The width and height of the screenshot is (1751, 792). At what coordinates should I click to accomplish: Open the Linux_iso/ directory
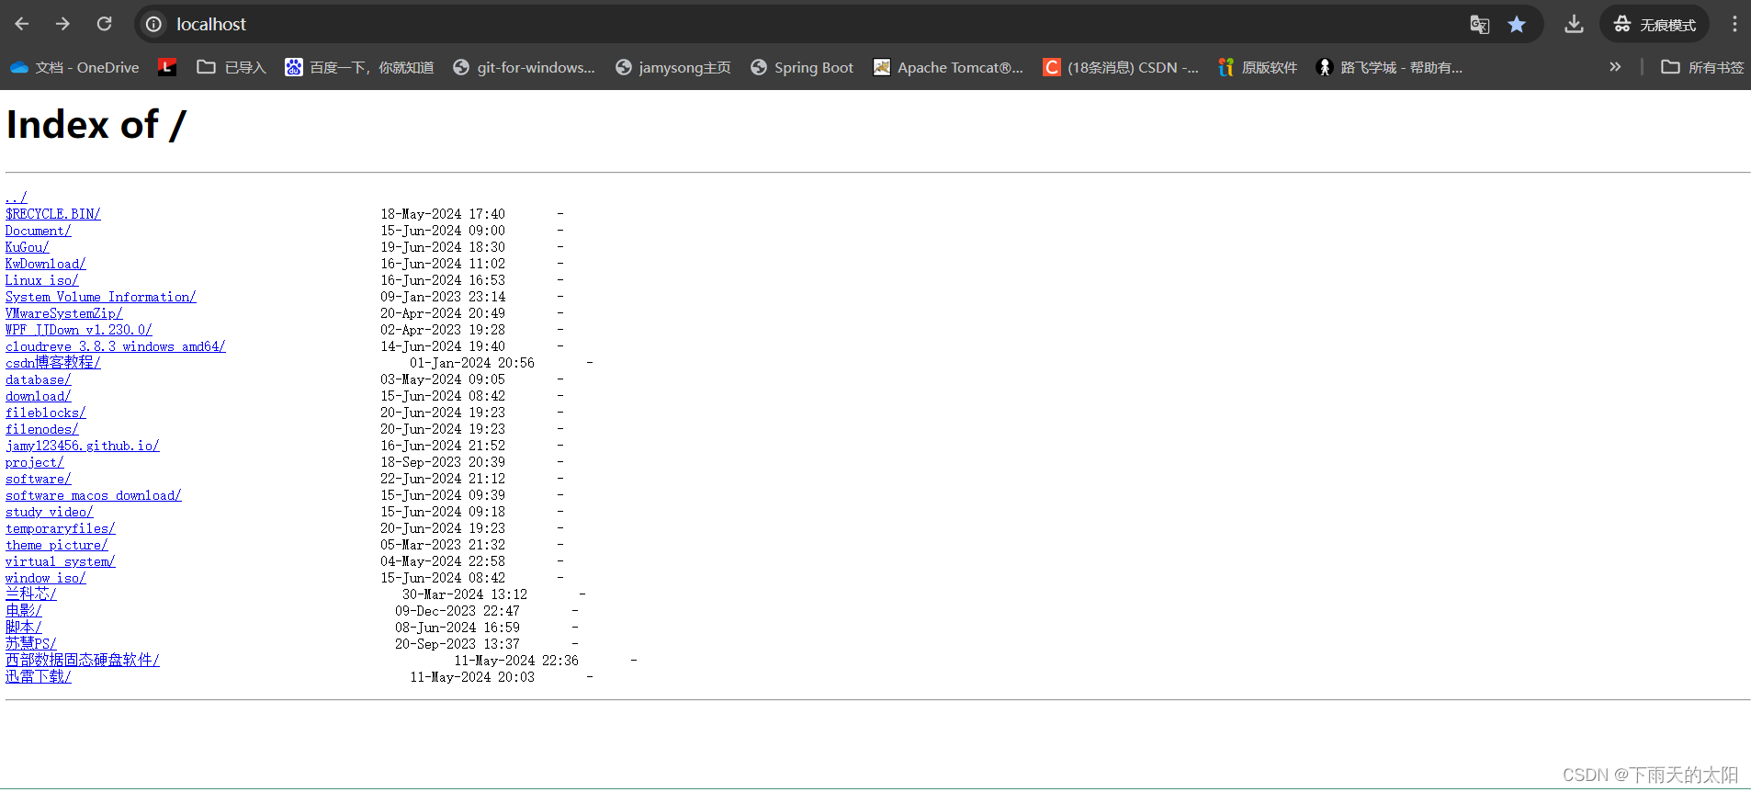point(42,280)
